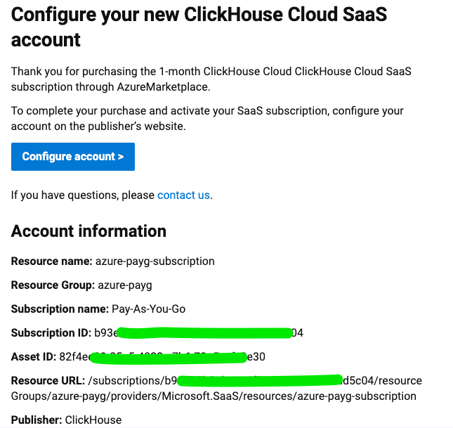
Task: Click the Configure account button
Action: coord(73,157)
